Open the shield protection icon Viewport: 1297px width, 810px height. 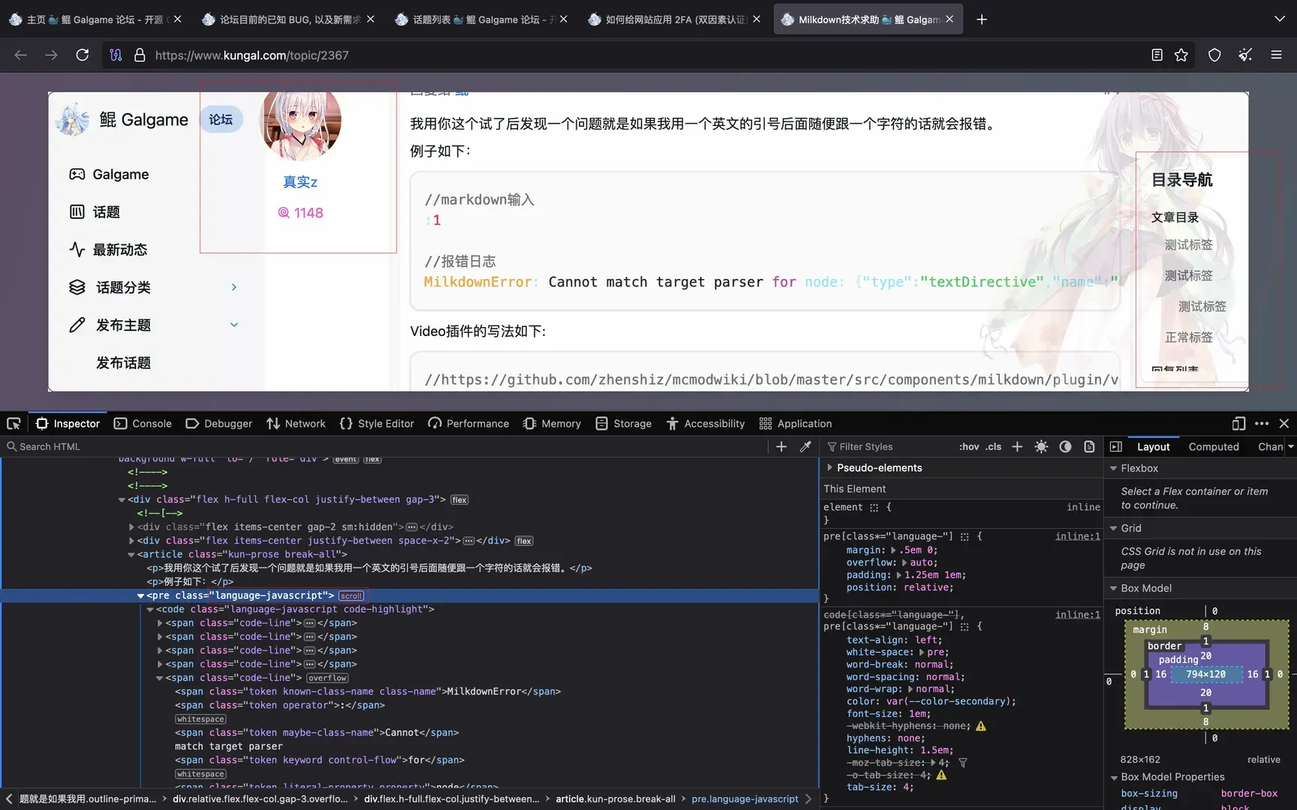click(x=1214, y=55)
